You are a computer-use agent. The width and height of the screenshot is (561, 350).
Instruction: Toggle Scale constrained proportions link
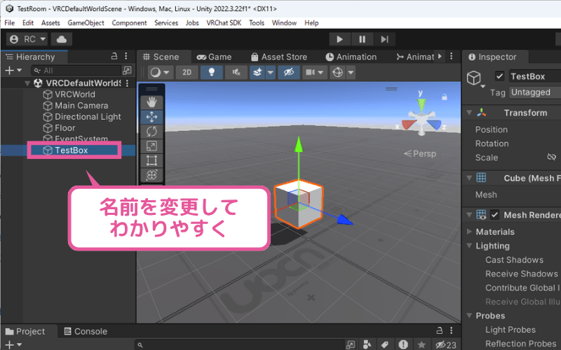551,157
